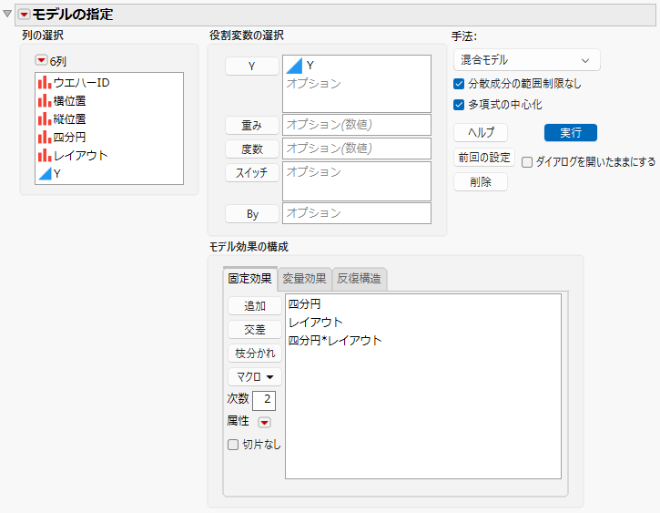Click the スイッチ role button
The height and width of the screenshot is (513, 660).
coord(251,172)
